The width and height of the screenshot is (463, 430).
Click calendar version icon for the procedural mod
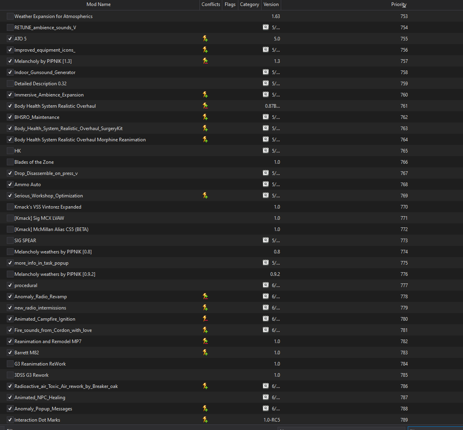[266, 285]
